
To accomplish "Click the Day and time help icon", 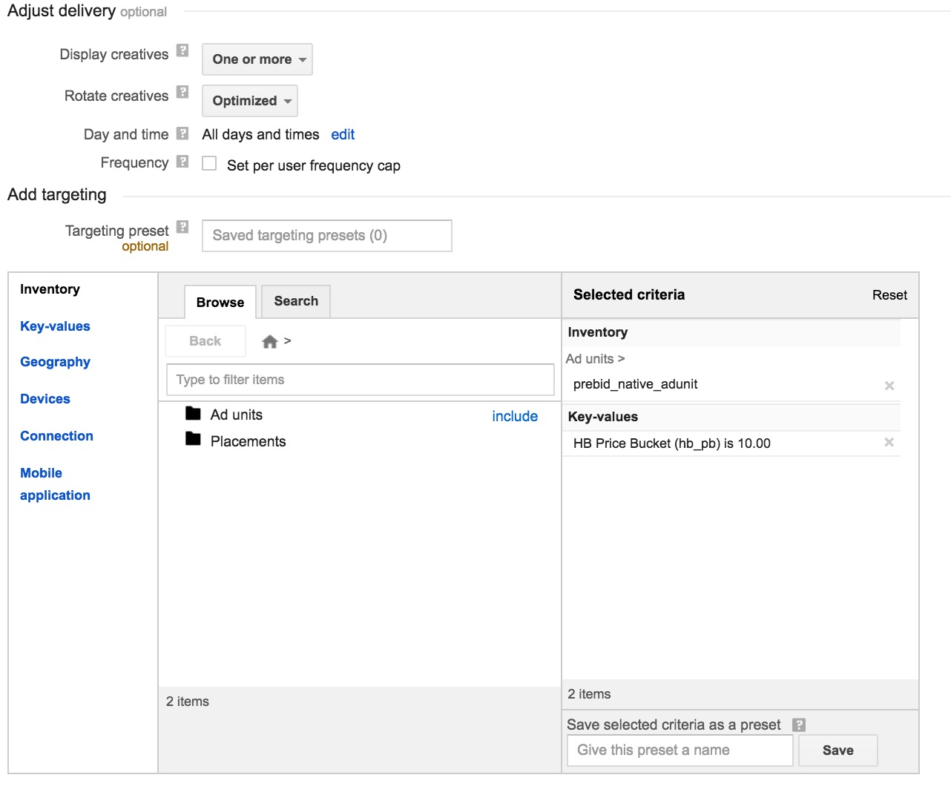I will click(x=182, y=131).
